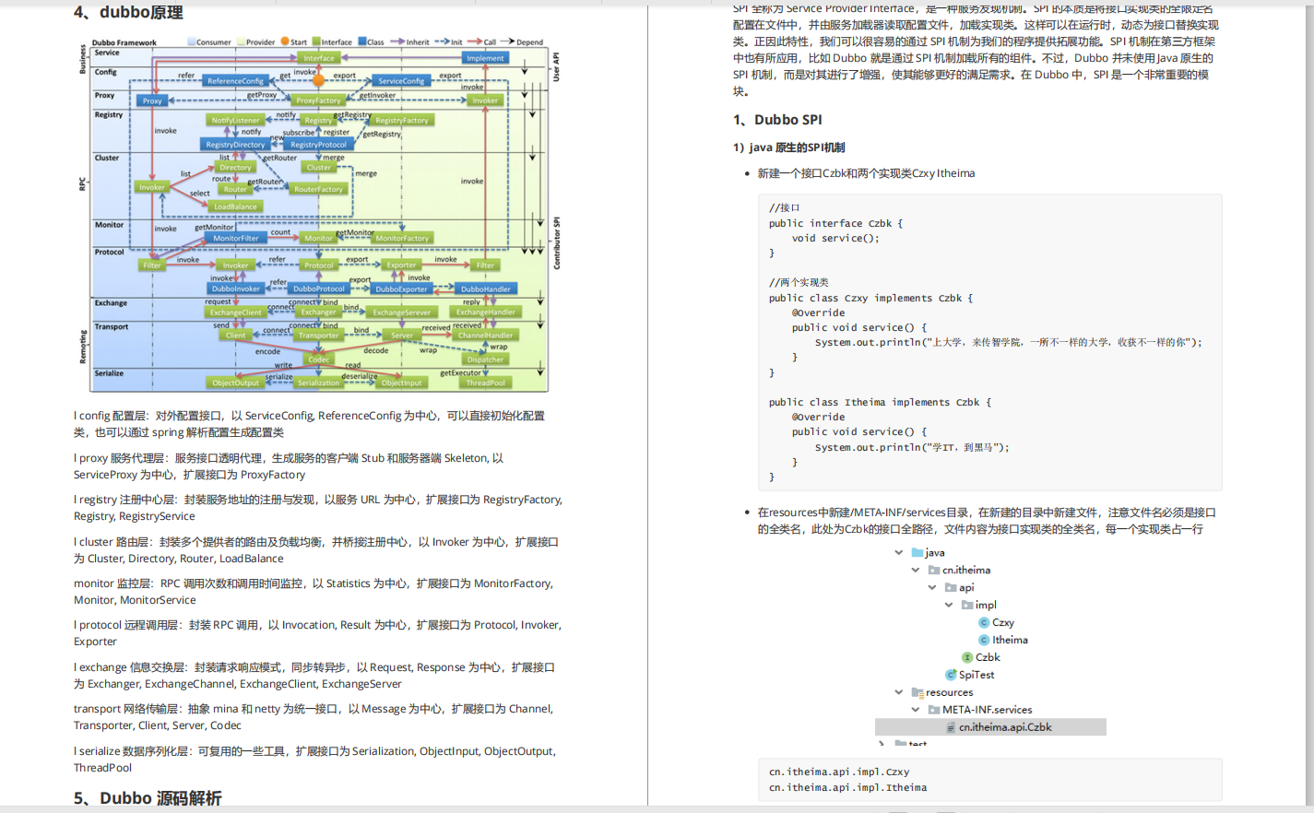1314x813 pixels.
Task: Select the cn.itheima.api.Czbk file row label
Action: (x=1005, y=728)
